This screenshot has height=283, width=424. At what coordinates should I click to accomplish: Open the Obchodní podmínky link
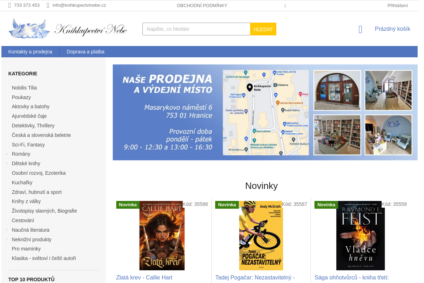[202, 5]
